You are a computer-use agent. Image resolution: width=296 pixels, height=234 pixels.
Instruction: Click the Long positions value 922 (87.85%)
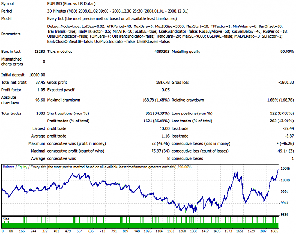coord(282,113)
